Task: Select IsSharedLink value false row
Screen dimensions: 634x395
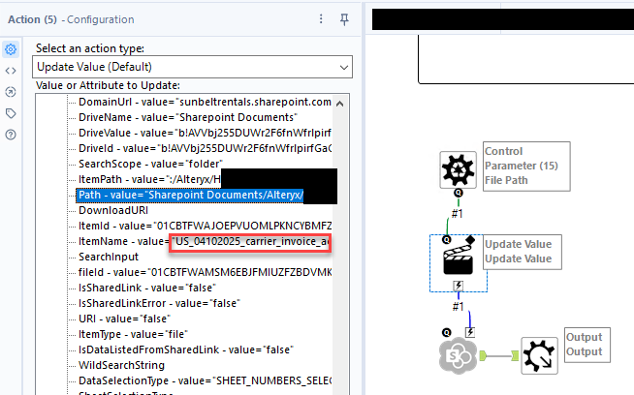Action: [x=147, y=288]
